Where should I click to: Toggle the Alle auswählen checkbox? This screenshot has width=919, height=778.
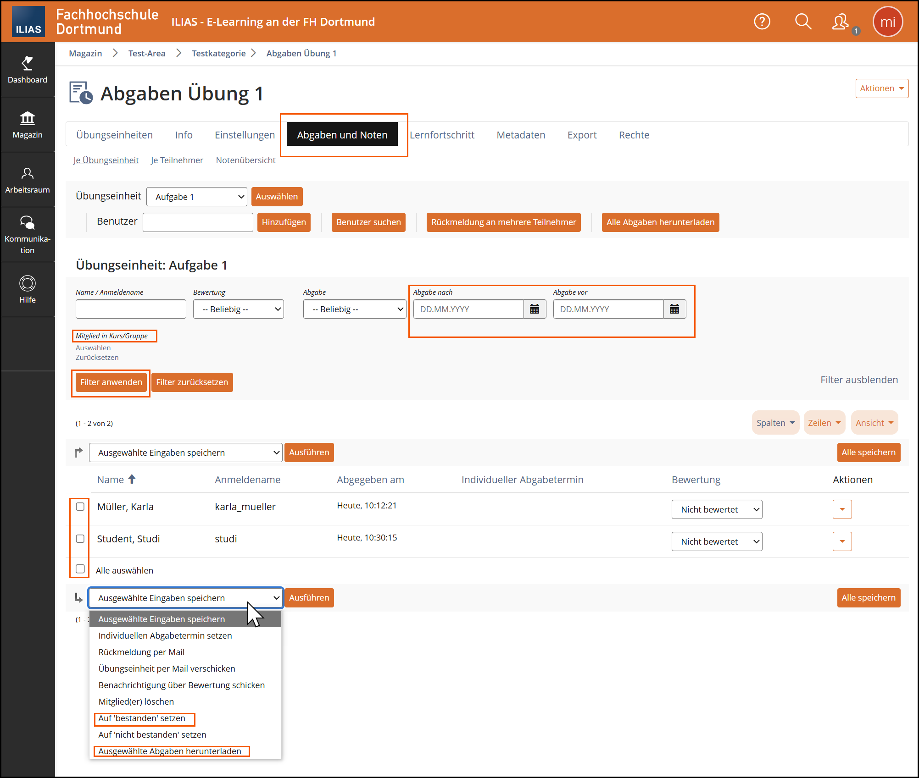click(80, 569)
